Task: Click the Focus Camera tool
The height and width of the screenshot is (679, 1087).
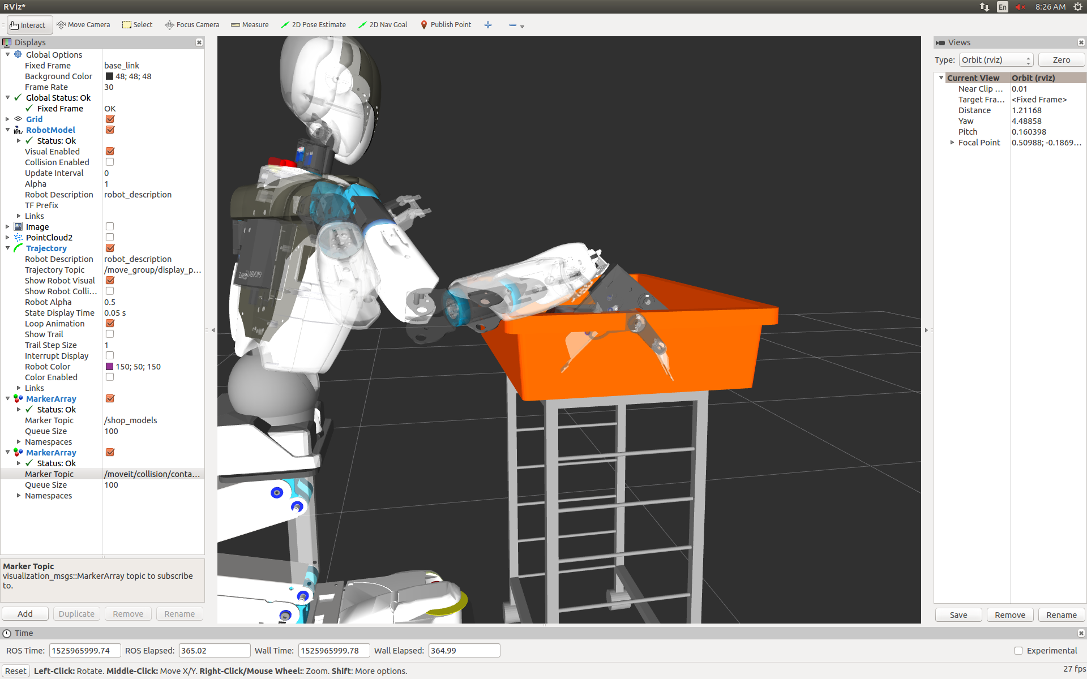Action: point(191,25)
